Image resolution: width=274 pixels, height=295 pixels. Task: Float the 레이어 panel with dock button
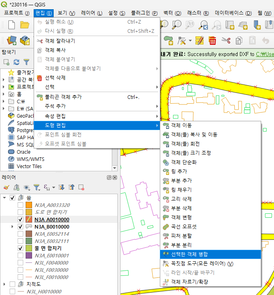[x=109, y=177]
